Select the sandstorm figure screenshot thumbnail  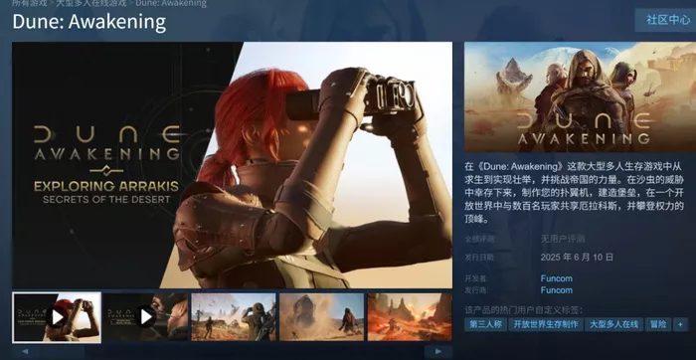point(321,317)
